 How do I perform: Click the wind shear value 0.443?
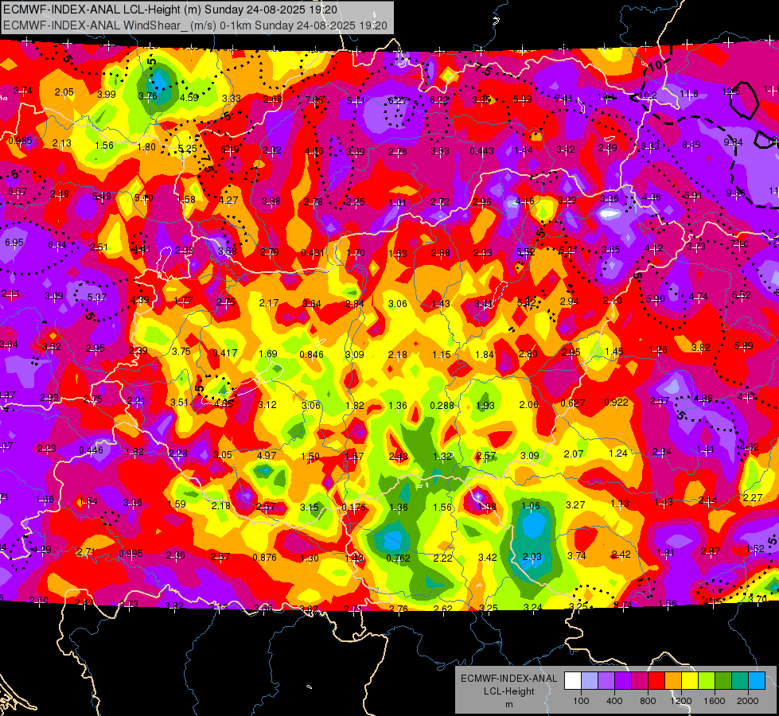(482, 150)
